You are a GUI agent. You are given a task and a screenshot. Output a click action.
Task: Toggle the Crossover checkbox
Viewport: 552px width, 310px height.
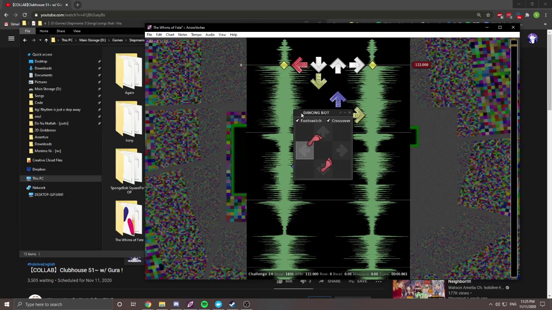[328, 121]
